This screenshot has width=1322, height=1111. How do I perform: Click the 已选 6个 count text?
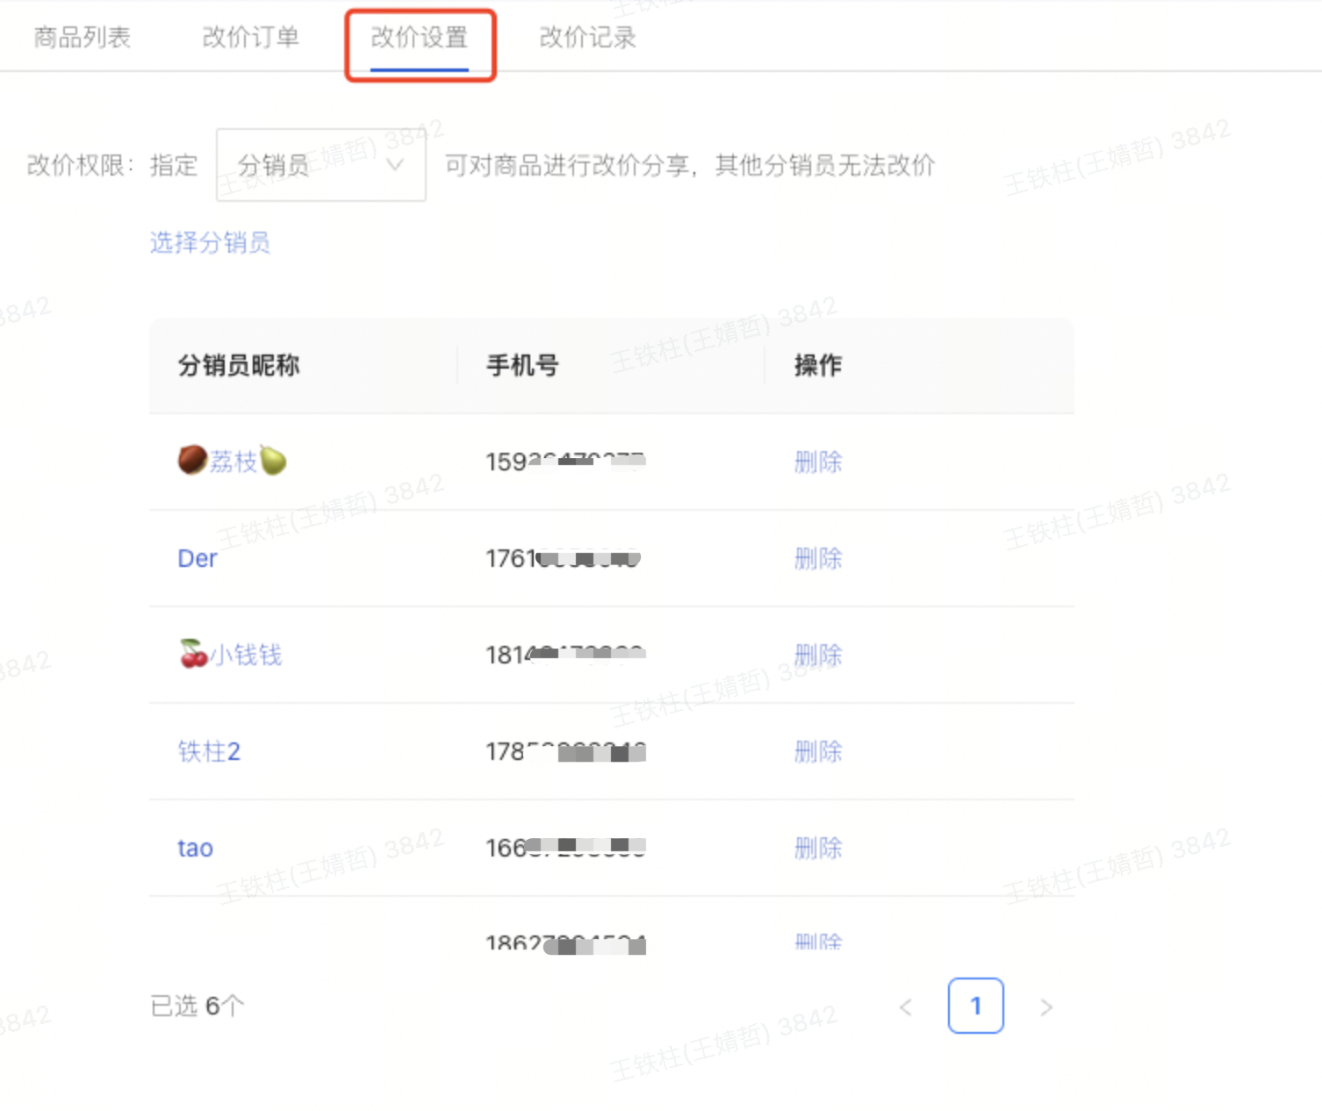(x=198, y=1006)
